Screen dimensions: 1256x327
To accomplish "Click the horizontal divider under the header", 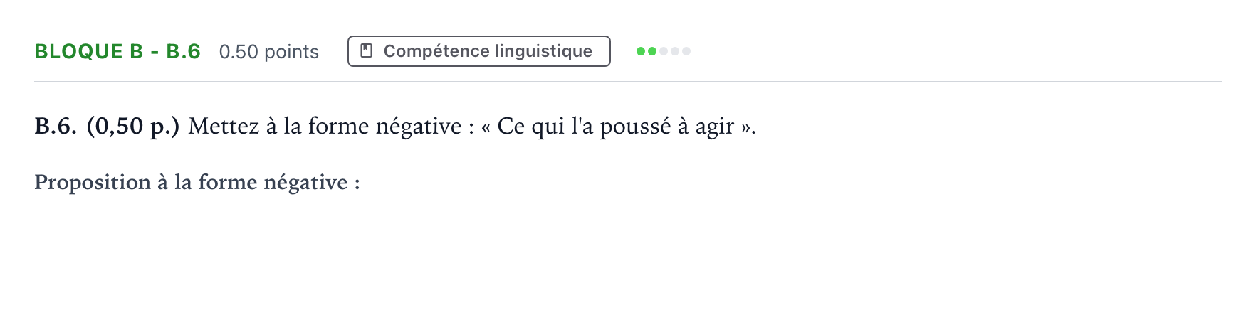I will point(628,82).
